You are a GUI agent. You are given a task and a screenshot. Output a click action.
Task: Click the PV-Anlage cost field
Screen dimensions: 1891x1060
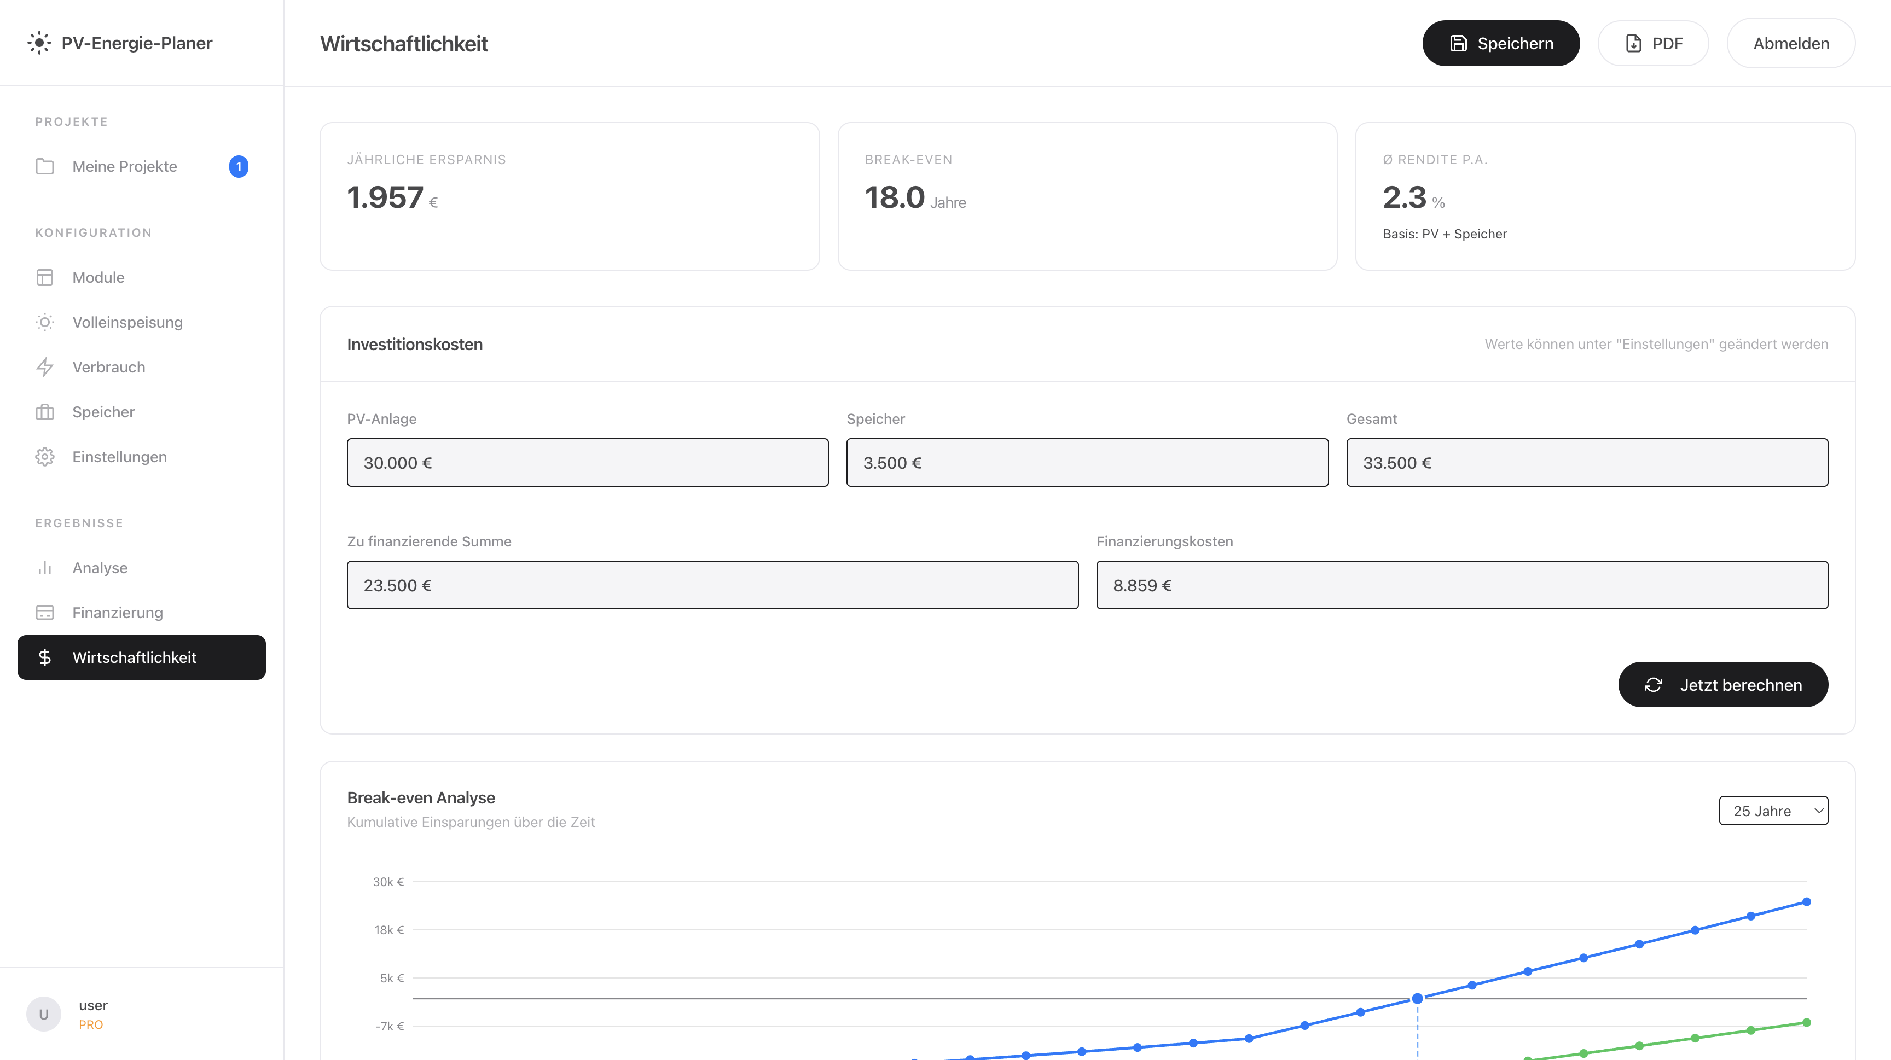(x=587, y=463)
